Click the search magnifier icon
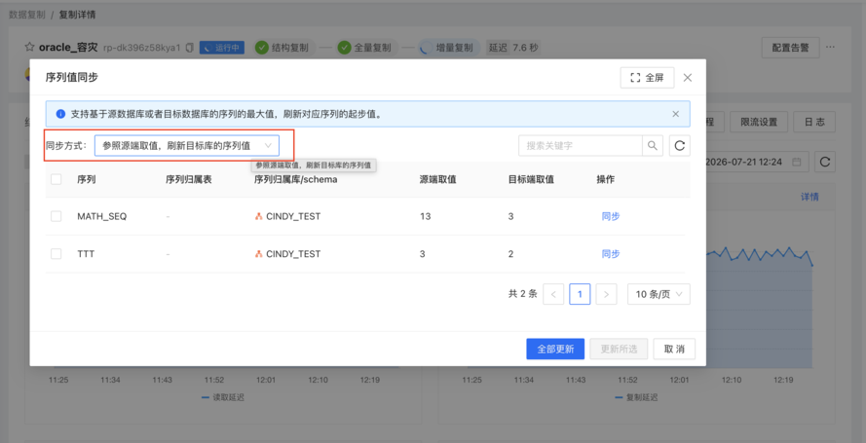 pyautogui.click(x=653, y=146)
